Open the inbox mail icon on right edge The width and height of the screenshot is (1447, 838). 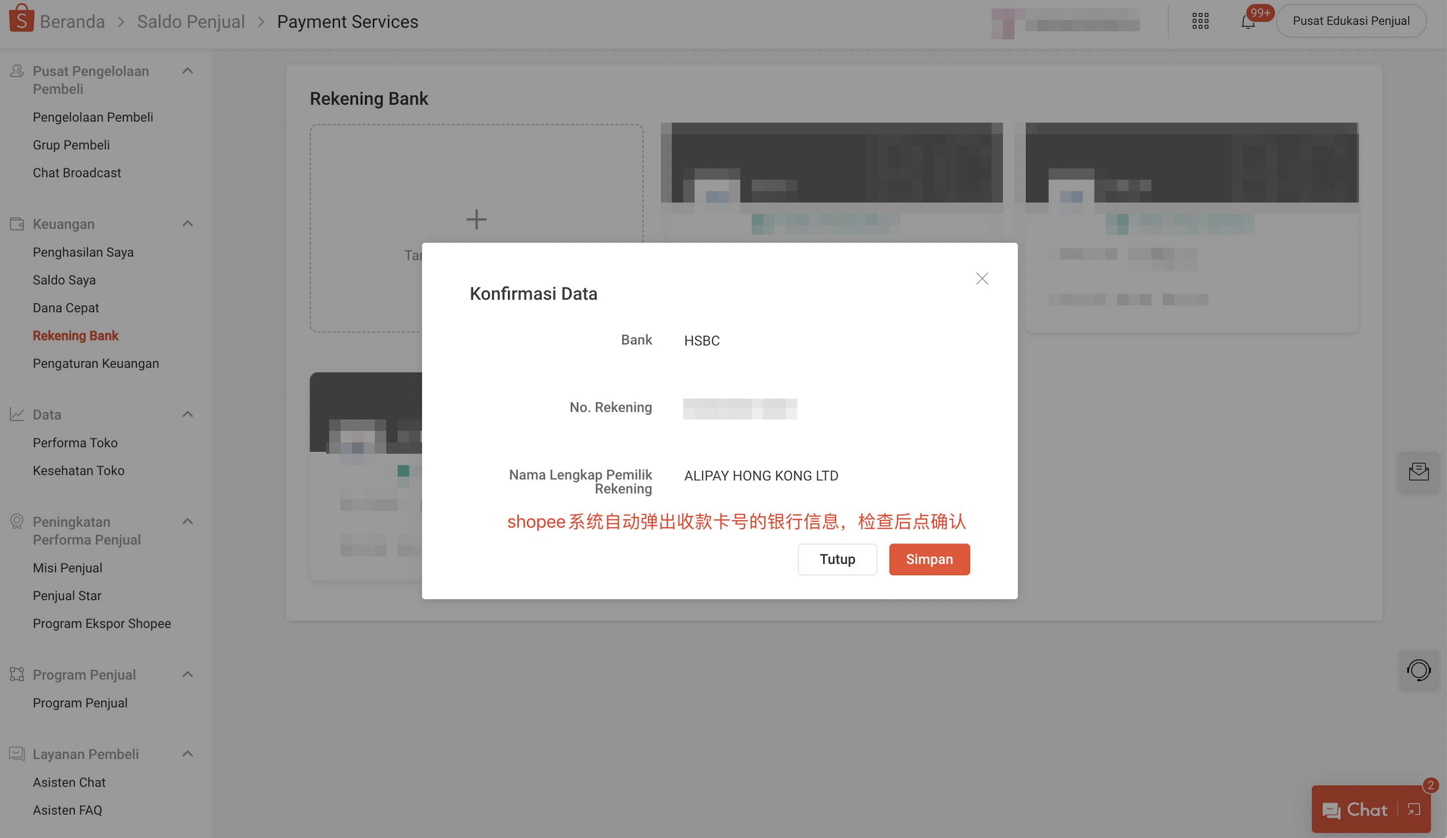pyautogui.click(x=1419, y=471)
